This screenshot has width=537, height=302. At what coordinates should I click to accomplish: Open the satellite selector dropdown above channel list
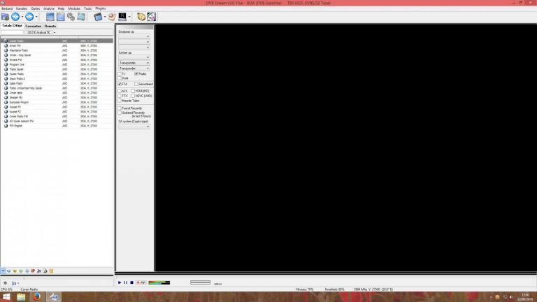[41, 32]
